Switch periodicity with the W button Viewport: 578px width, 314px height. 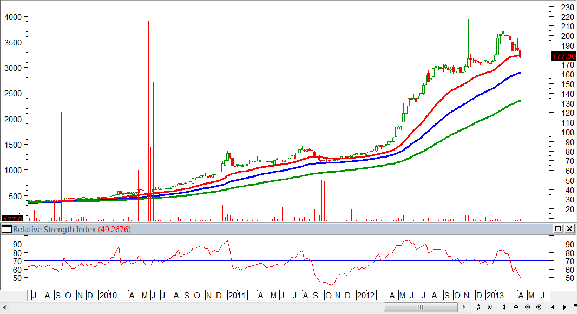click(x=490, y=307)
